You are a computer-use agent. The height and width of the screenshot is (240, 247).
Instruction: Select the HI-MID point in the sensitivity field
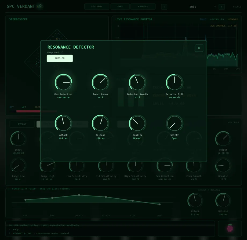point(106,197)
